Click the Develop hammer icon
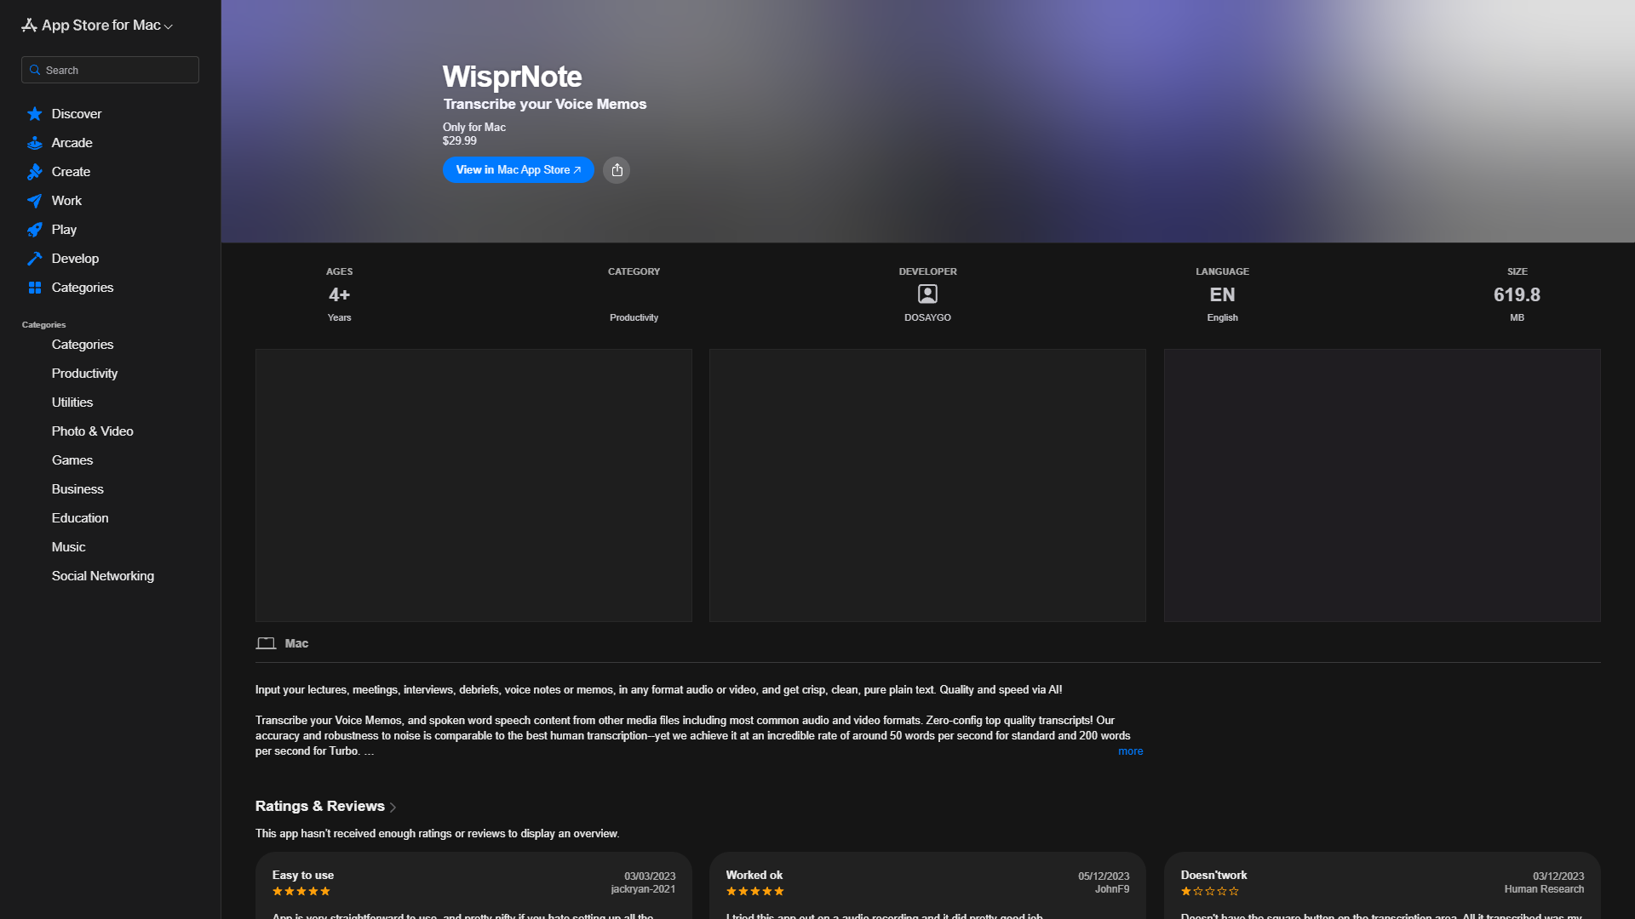The image size is (1635, 919). point(35,259)
